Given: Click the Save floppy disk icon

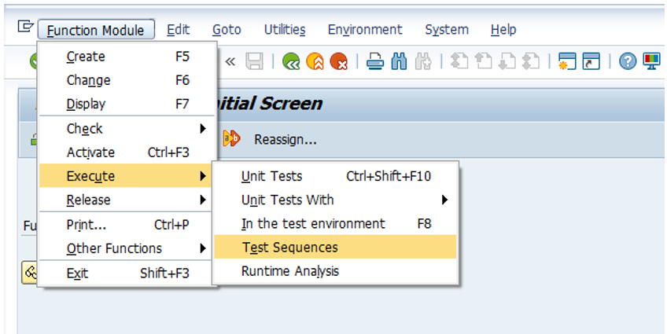Looking at the screenshot, I should [x=254, y=61].
